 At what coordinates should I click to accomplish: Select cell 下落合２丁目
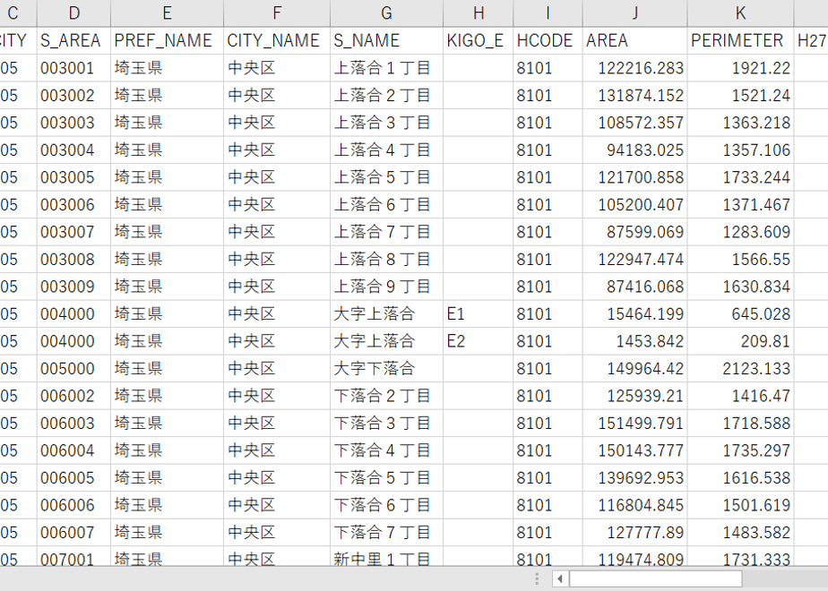click(x=386, y=396)
